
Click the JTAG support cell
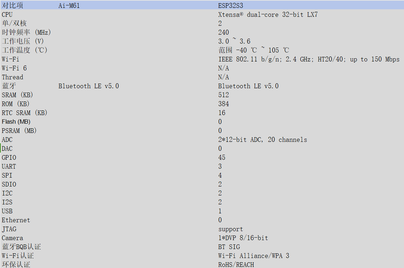pyautogui.click(x=231, y=229)
